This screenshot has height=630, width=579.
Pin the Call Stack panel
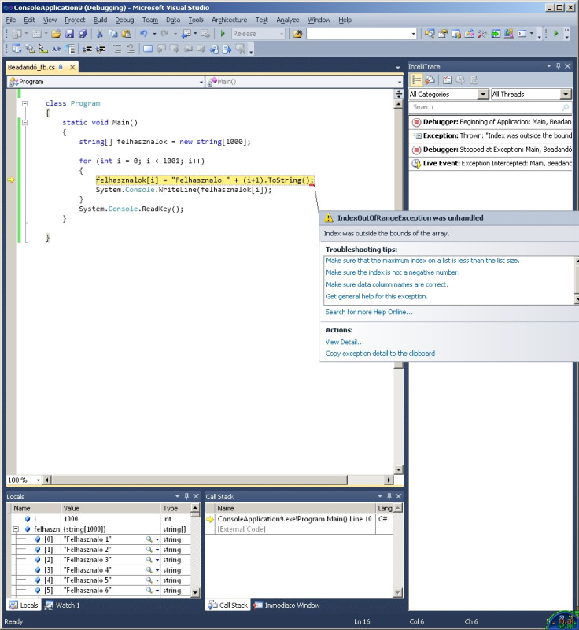click(389, 496)
